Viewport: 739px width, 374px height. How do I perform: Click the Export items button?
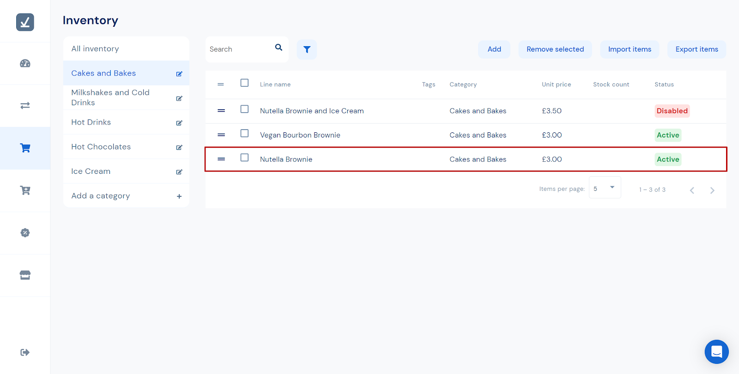(697, 49)
